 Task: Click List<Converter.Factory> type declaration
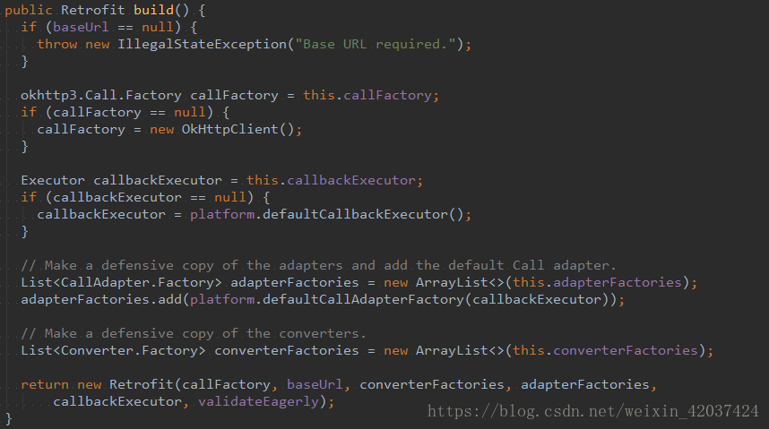[113, 350]
